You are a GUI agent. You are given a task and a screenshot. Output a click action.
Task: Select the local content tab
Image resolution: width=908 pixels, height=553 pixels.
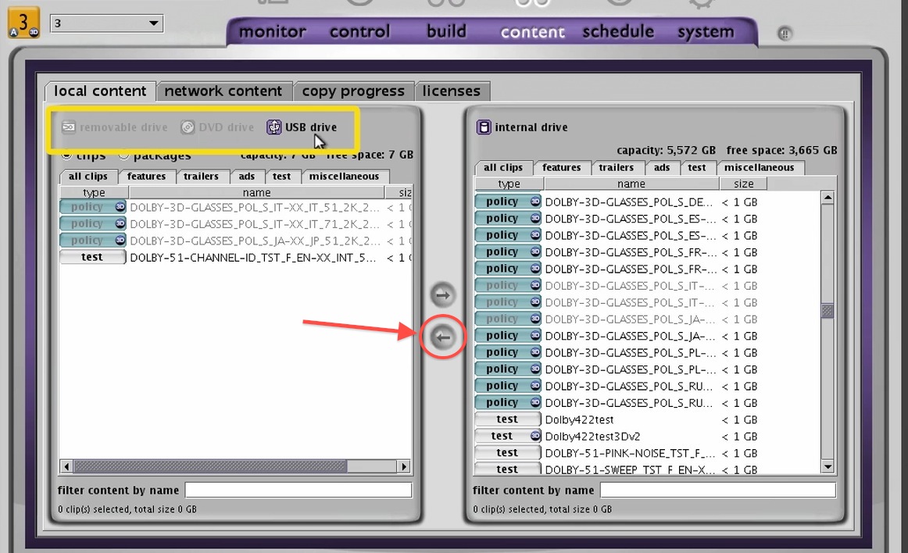coord(100,91)
